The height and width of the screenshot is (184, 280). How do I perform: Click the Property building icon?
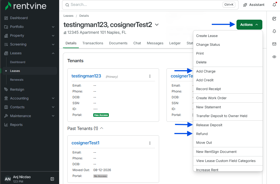click(6, 36)
